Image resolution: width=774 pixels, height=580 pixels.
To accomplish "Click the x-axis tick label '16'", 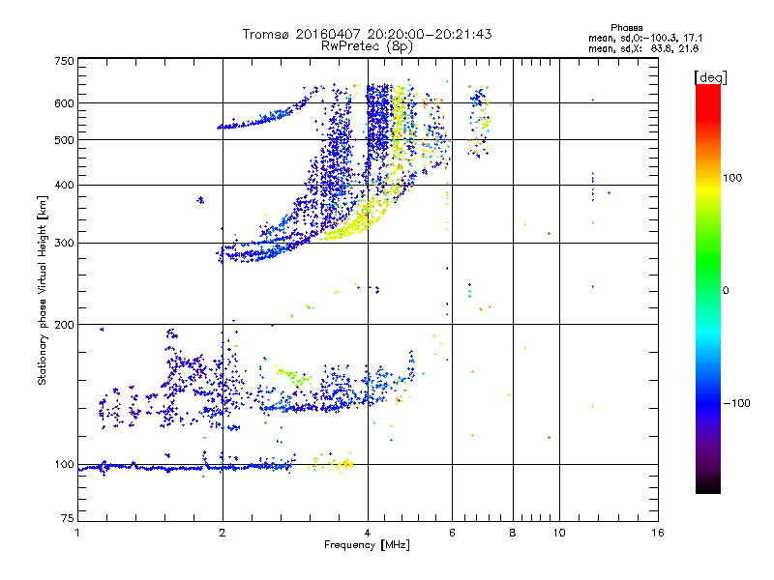I will click(658, 533).
